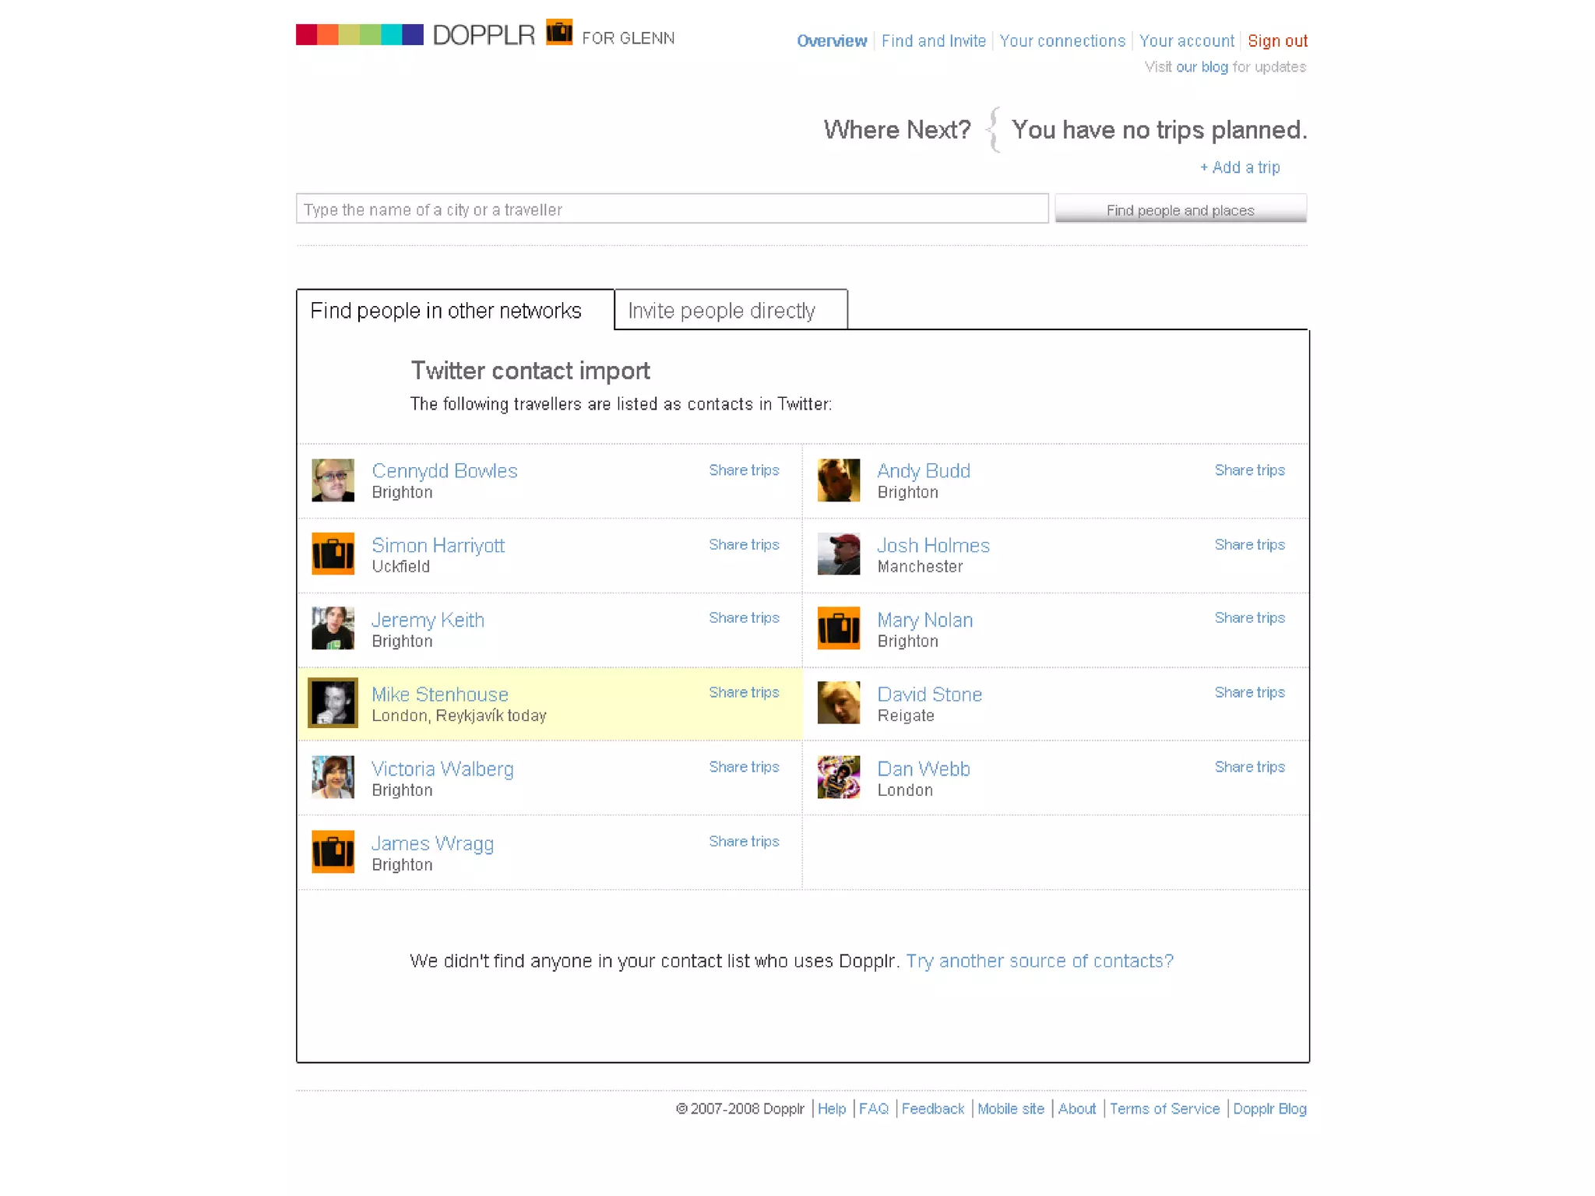Open Victoria Walberg profile link
1595x1196 pixels.
pyautogui.click(x=442, y=769)
